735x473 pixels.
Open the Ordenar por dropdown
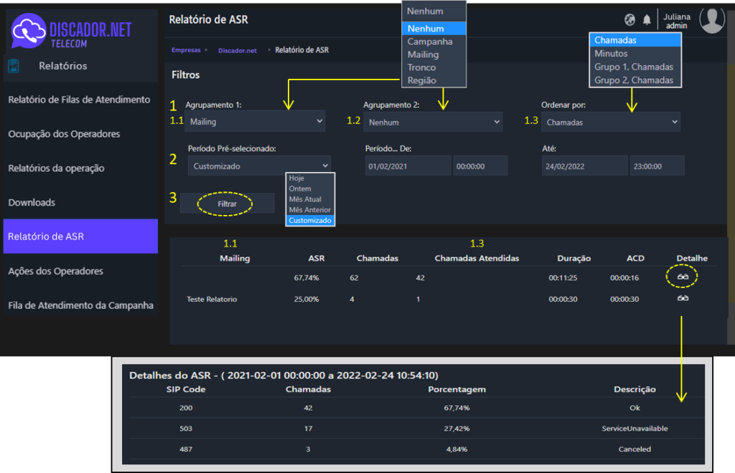(x=611, y=122)
